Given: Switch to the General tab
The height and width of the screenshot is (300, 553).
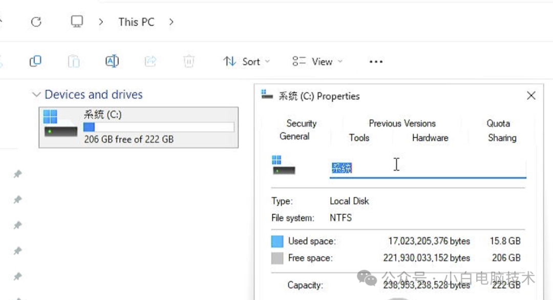Looking at the screenshot, I should (294, 136).
